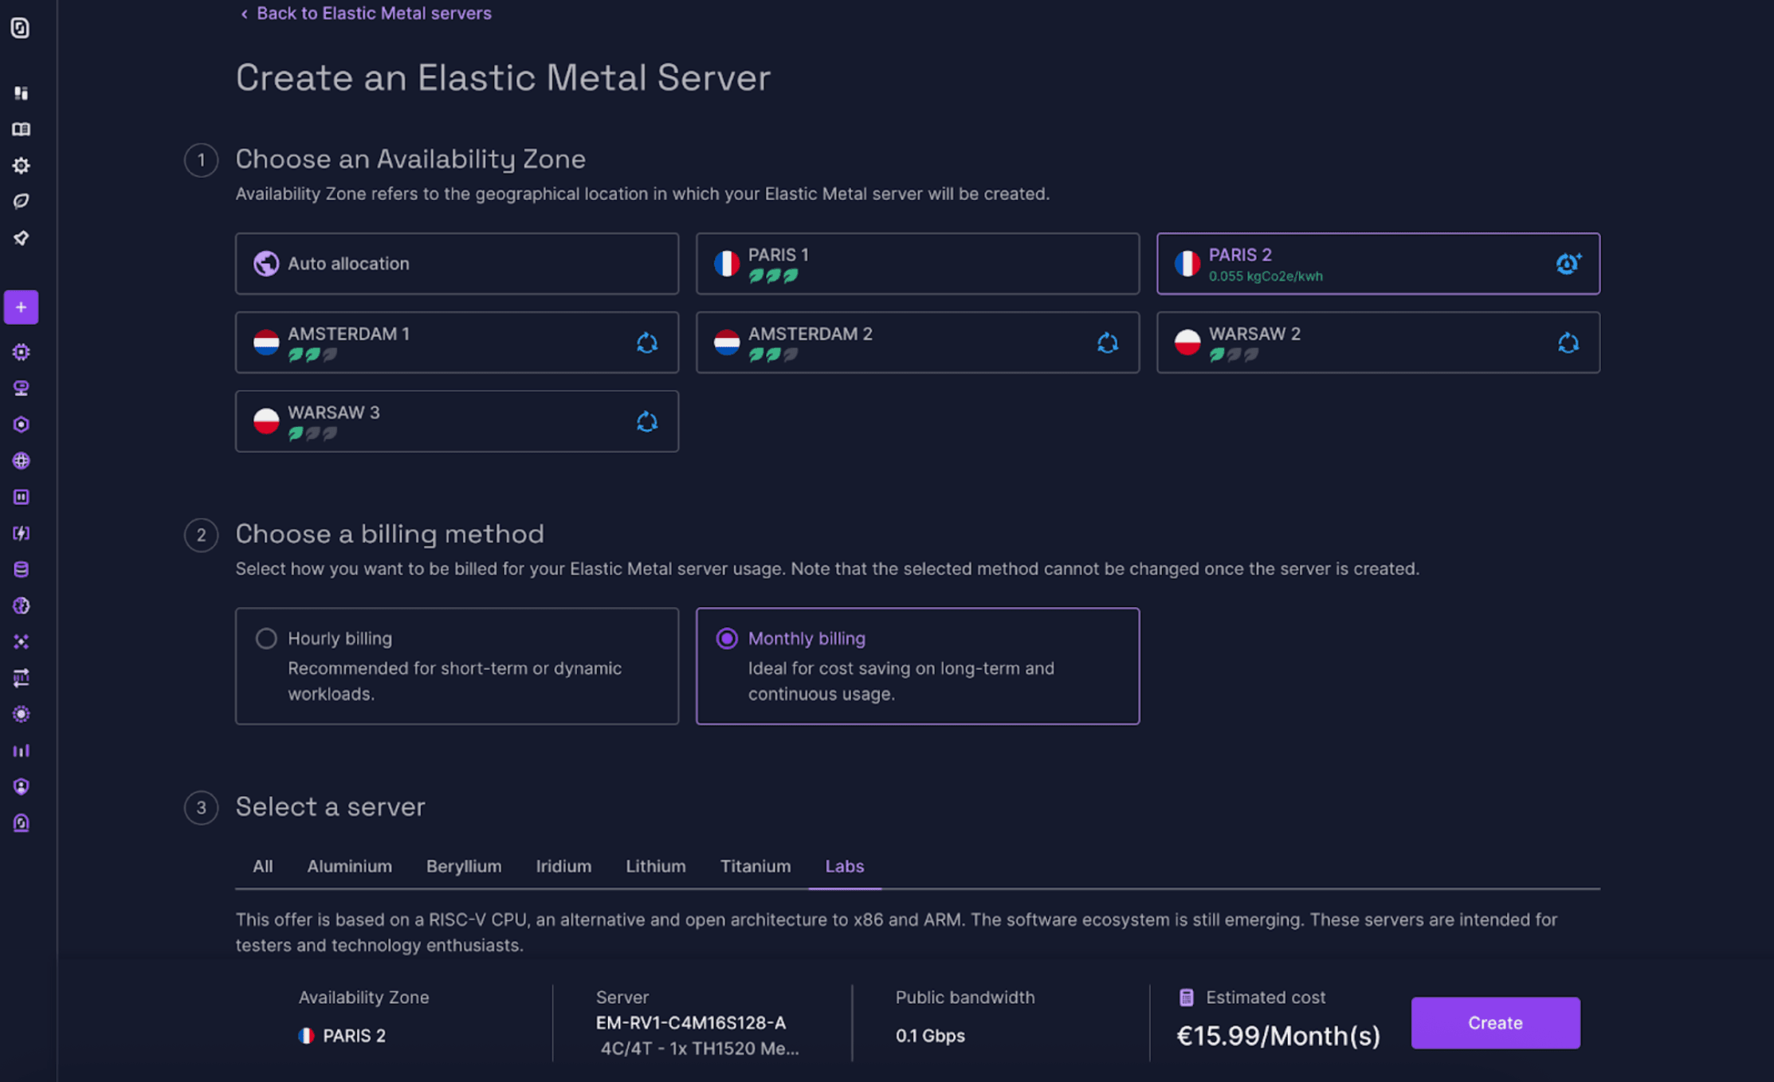Open the Beryllium server tab

(x=463, y=866)
